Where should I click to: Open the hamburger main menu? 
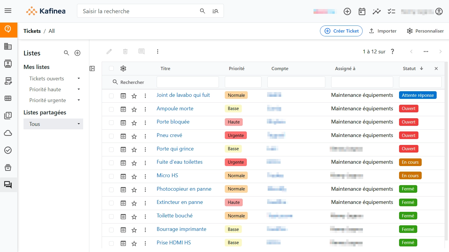point(8,11)
